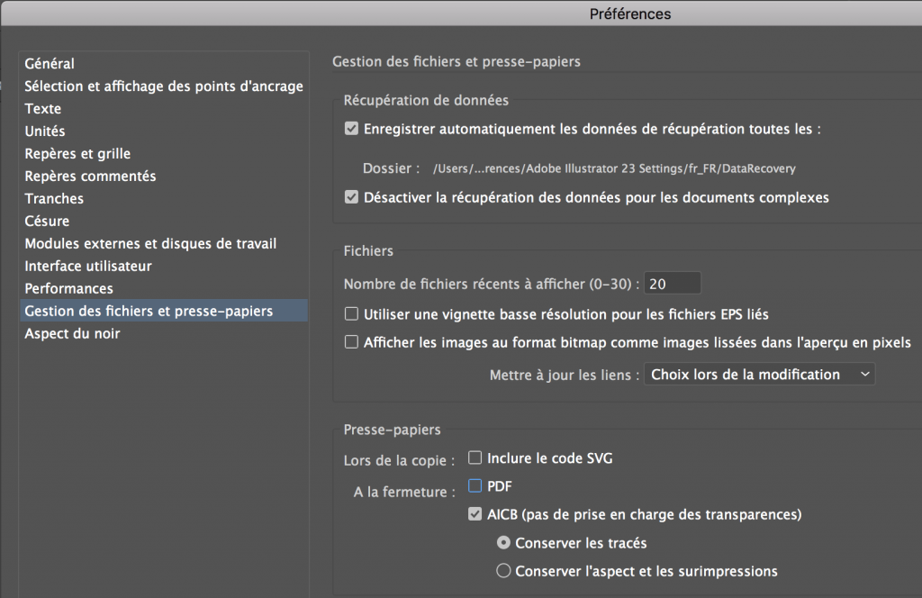Switch to Tranches preferences
922x598 pixels.
[54, 199]
